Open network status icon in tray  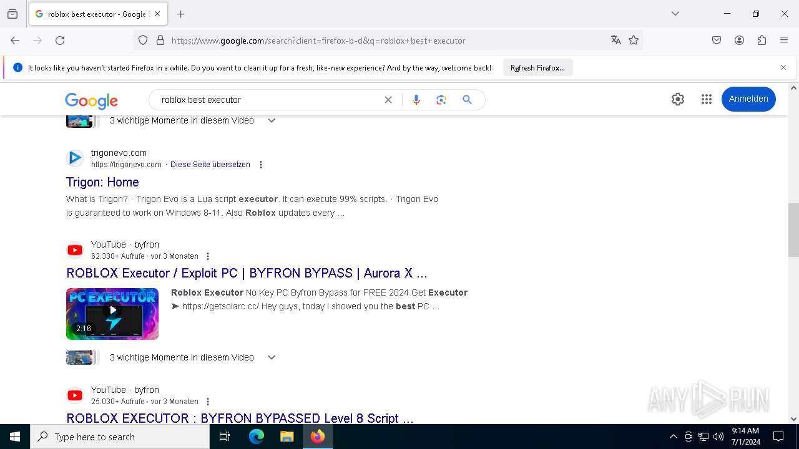[x=703, y=437]
